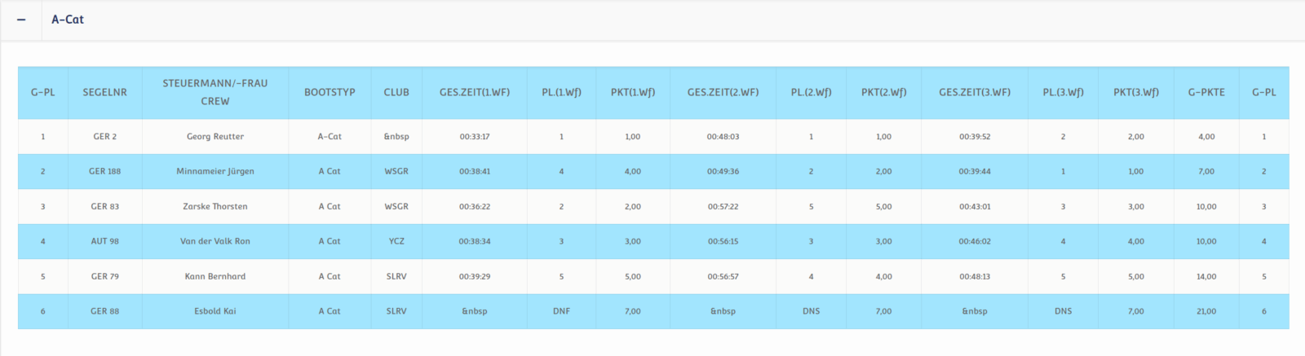Viewport: 1305px width, 356px height.
Task: Click the Kann Bernhard name cell
Action: pos(215,277)
